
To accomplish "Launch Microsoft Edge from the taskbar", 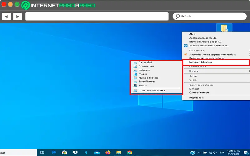I will (53, 153).
